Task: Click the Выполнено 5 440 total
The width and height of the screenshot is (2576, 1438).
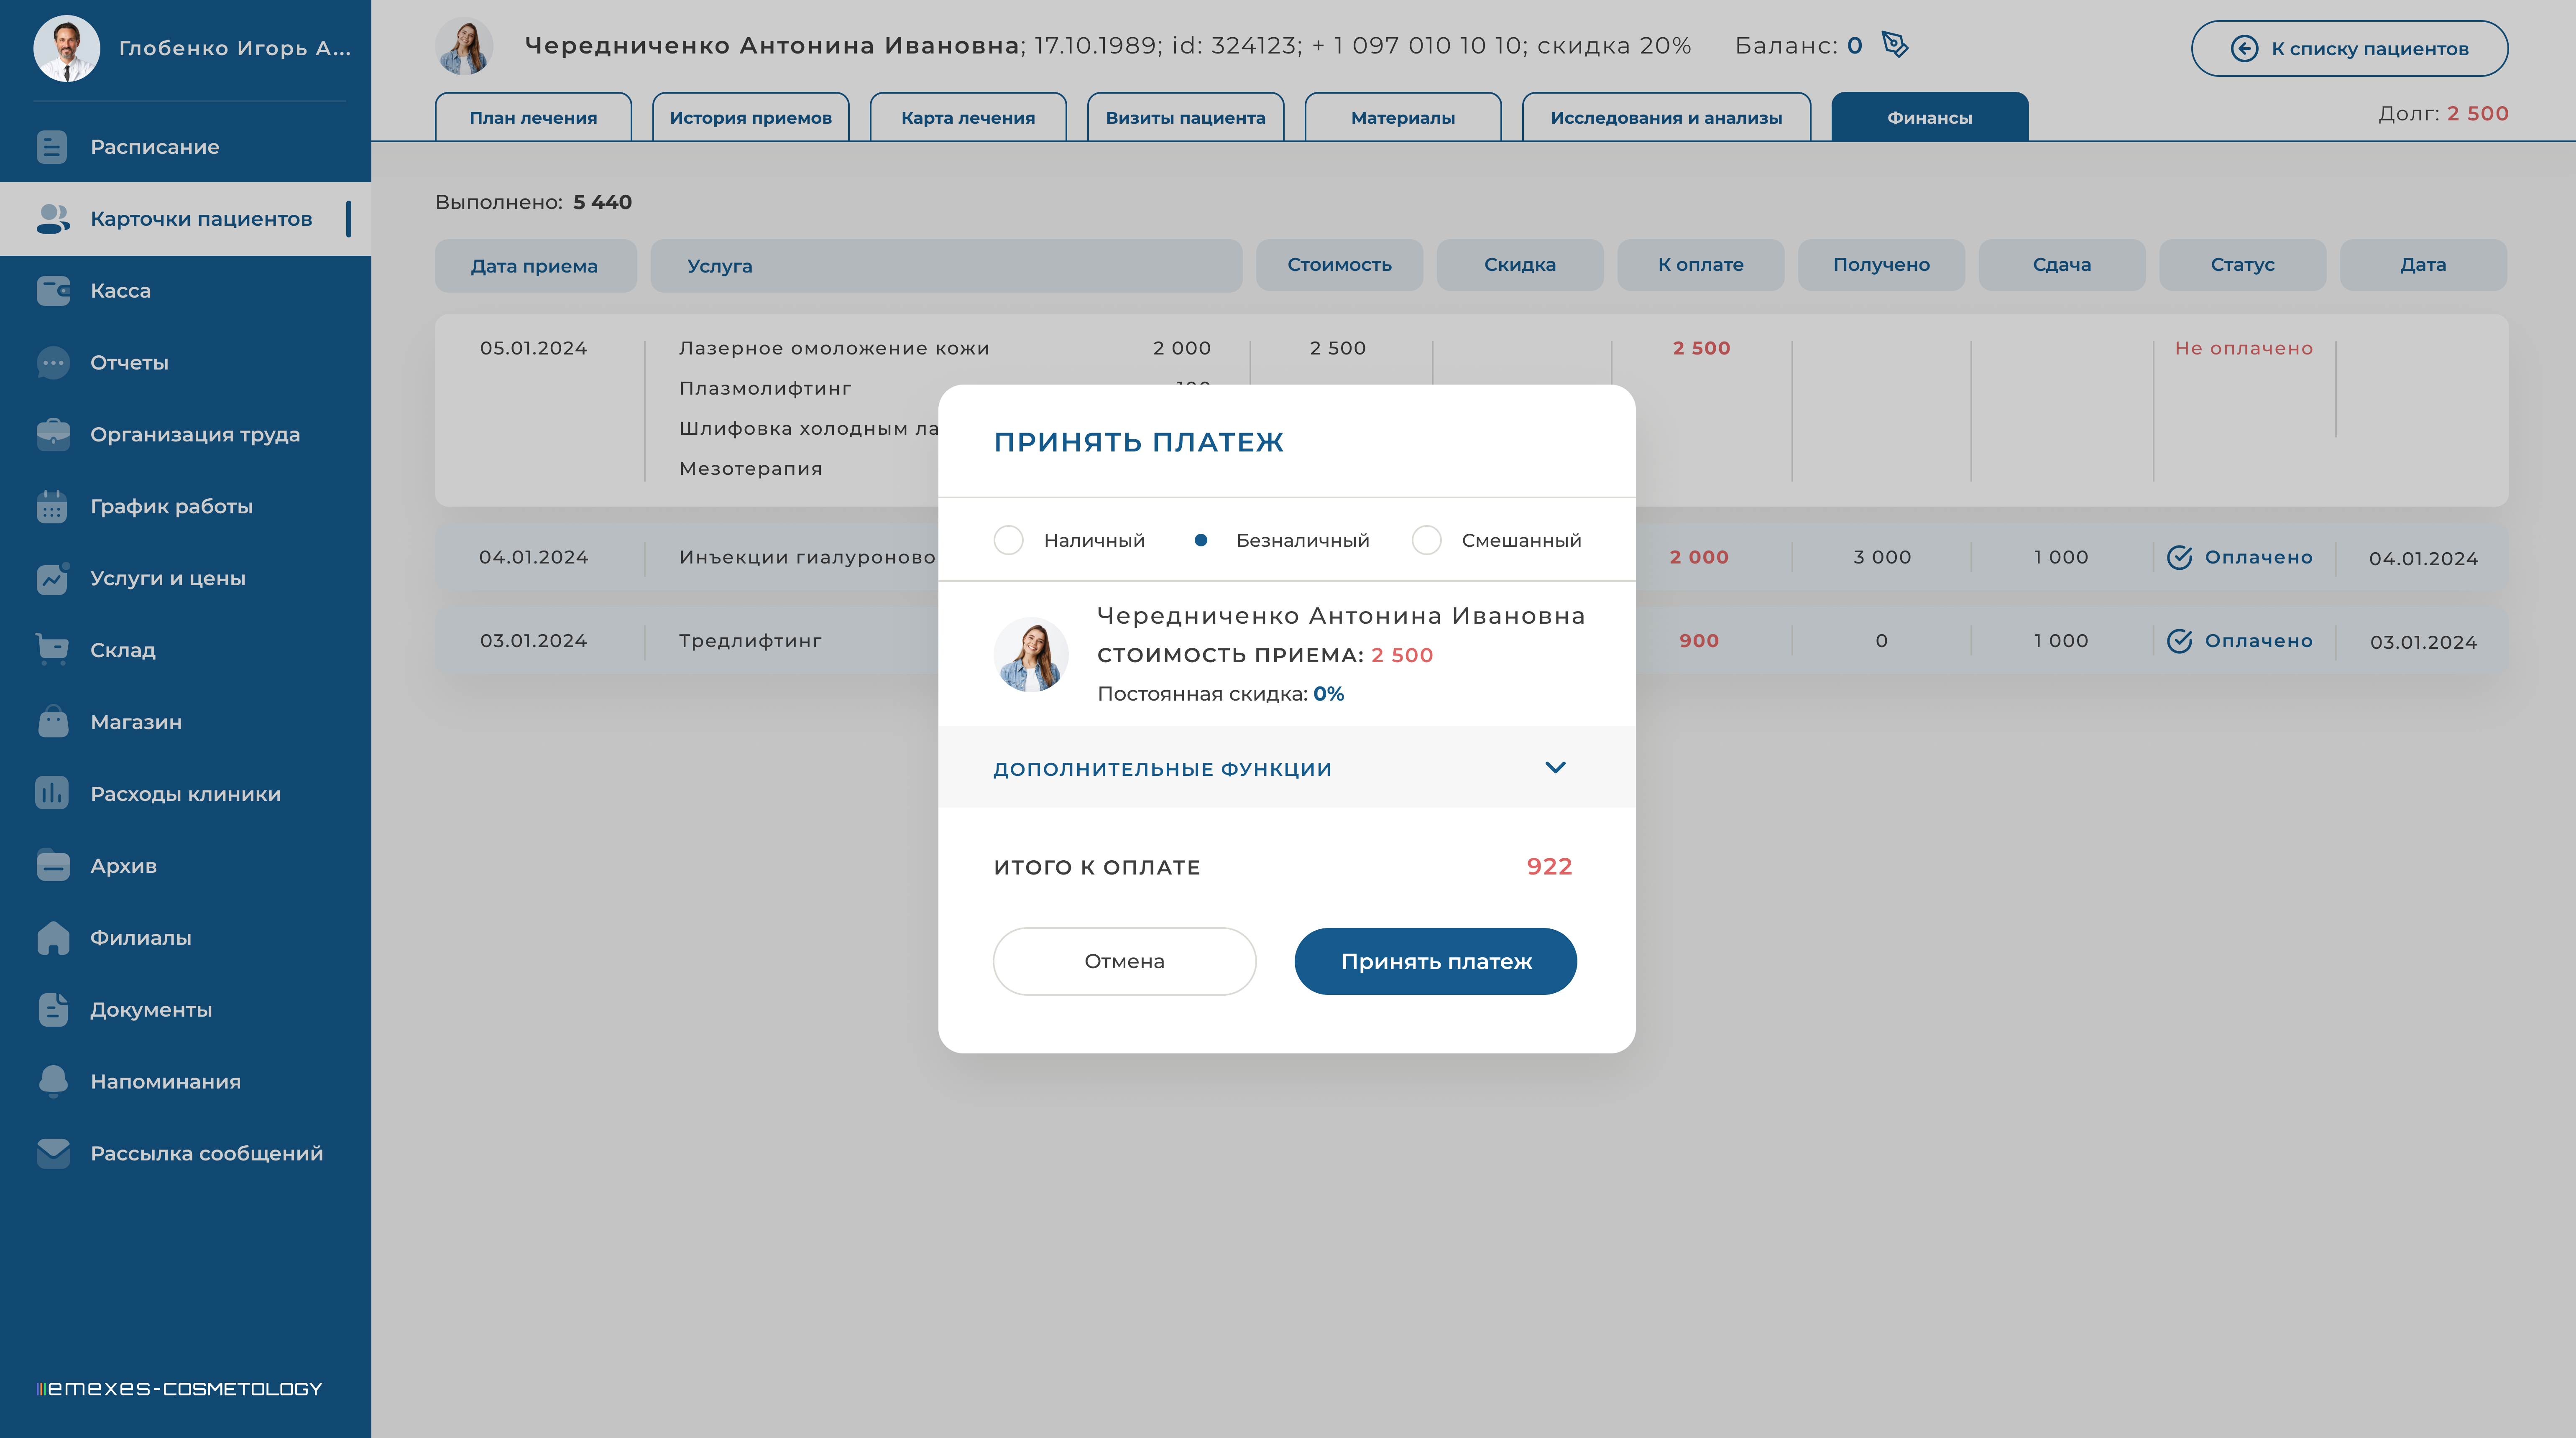Action: coord(533,203)
